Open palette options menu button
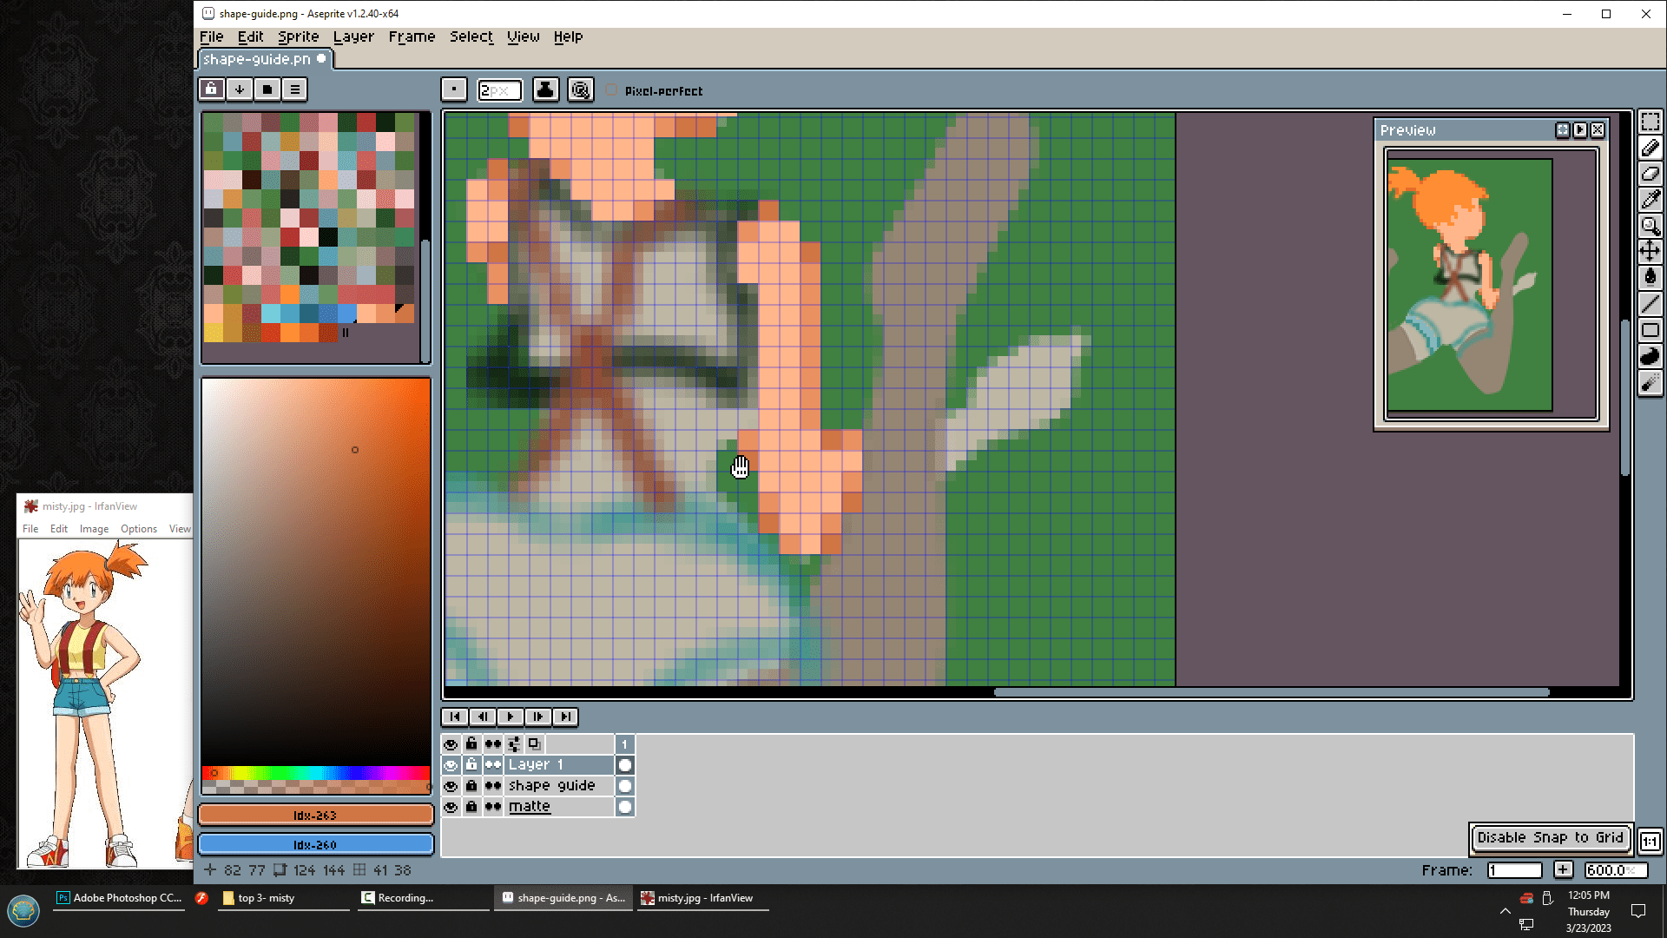This screenshot has height=938, width=1667. [x=295, y=89]
